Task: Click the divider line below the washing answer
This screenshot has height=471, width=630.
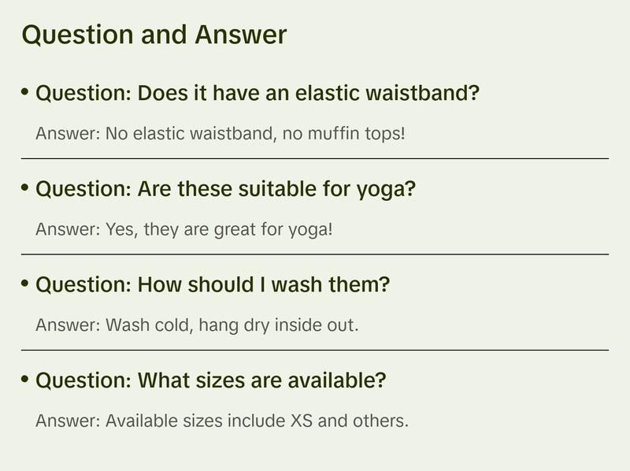Action: 315,350
